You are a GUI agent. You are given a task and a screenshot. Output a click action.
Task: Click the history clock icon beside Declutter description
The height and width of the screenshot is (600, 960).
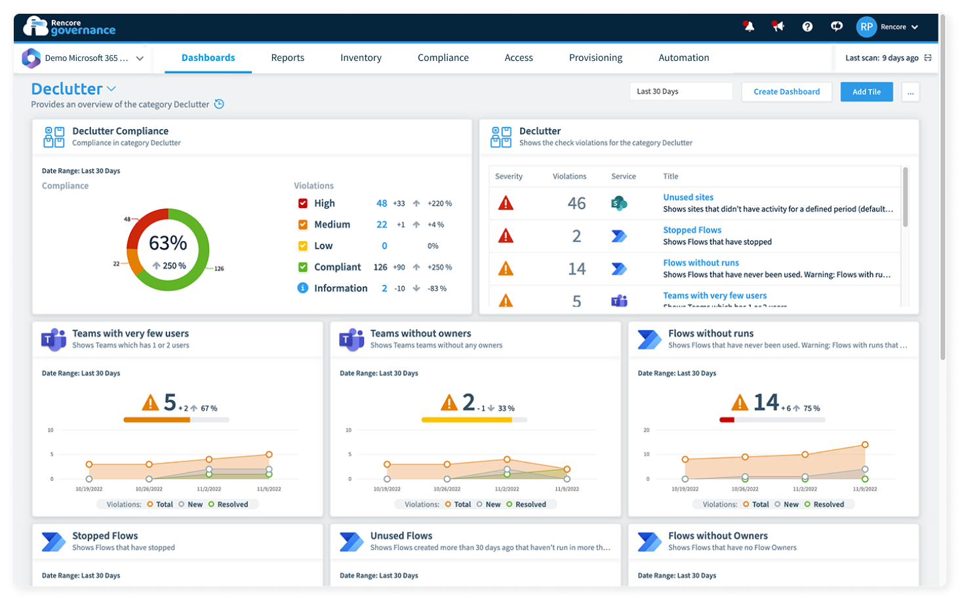pos(220,104)
